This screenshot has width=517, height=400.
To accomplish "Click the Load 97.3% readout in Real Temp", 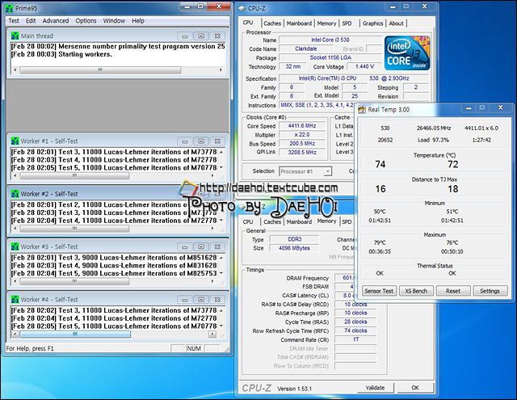I will pos(433,140).
